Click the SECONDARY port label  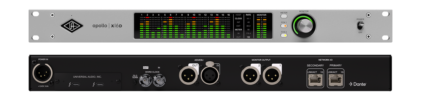(x=315, y=66)
